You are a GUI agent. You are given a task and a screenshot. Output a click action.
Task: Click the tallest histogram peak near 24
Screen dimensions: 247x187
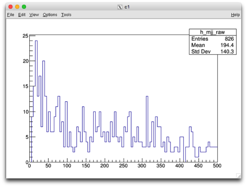(x=36, y=41)
